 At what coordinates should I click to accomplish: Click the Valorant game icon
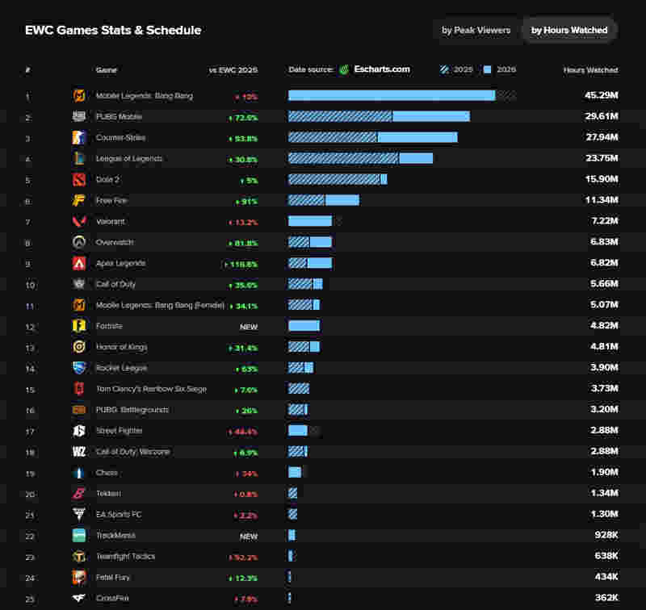tap(79, 221)
